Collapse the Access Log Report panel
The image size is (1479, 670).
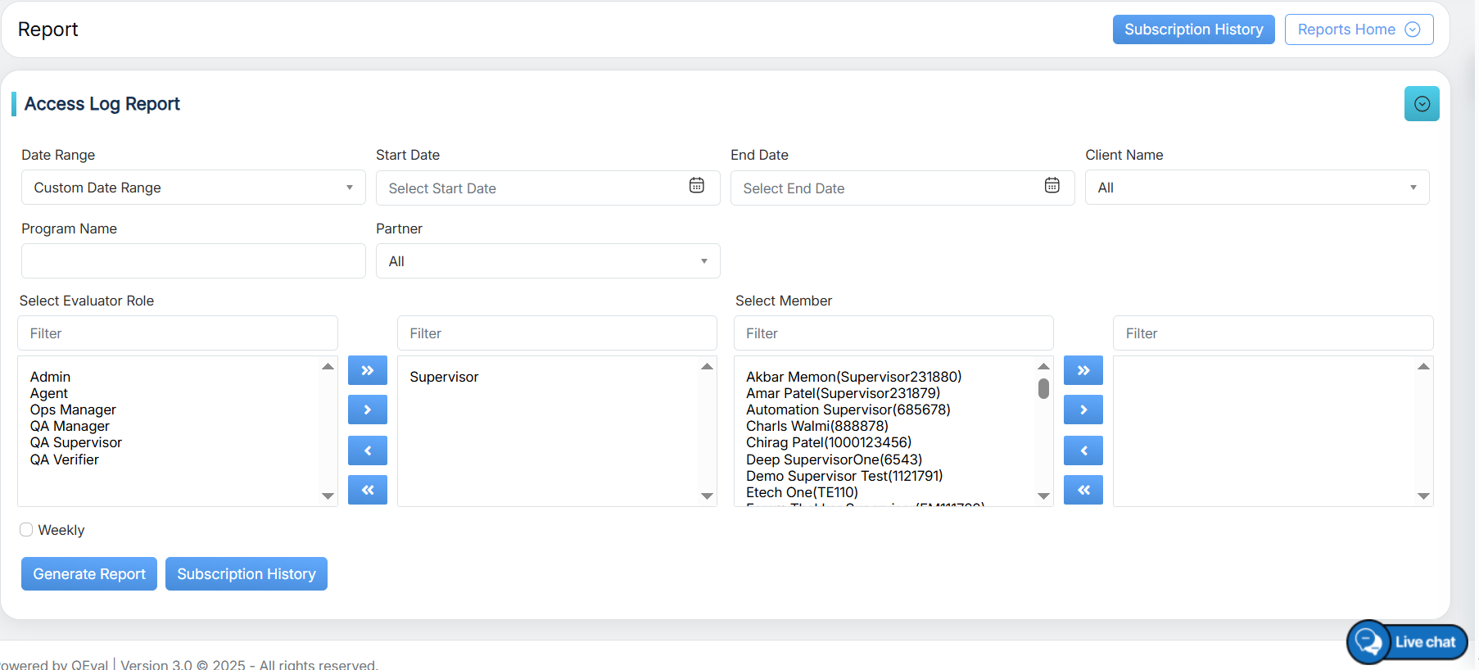coord(1421,104)
